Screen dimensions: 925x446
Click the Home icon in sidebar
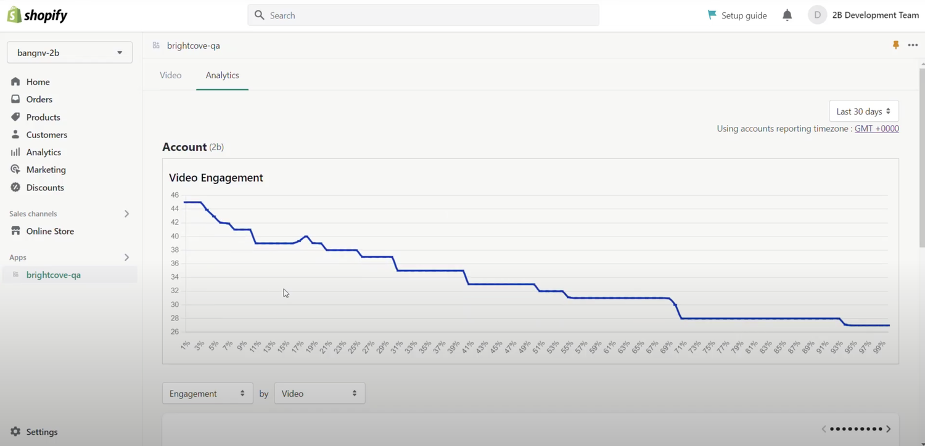15,82
